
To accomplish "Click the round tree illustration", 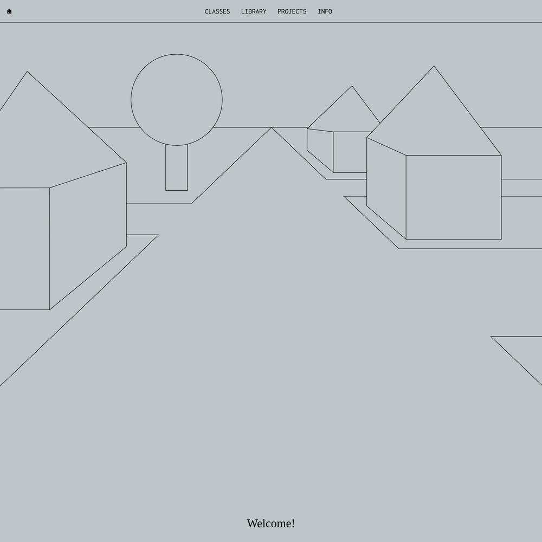I will point(177,122).
